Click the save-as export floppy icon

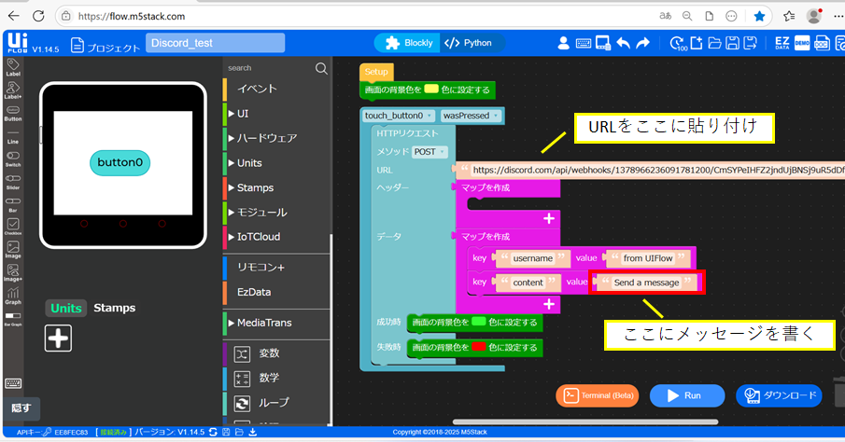coord(750,43)
